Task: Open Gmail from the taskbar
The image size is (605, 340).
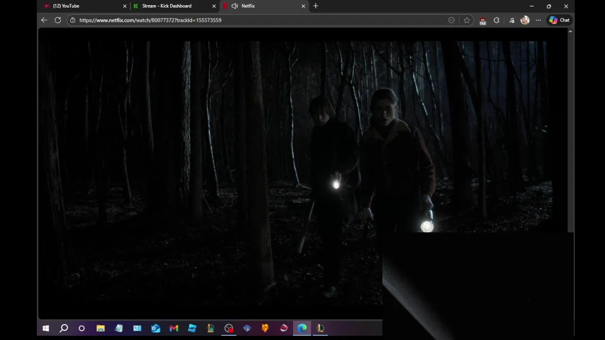Action: point(174,328)
